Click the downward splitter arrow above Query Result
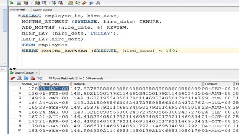The height and width of the screenshot is (134, 239). coord(14,69)
